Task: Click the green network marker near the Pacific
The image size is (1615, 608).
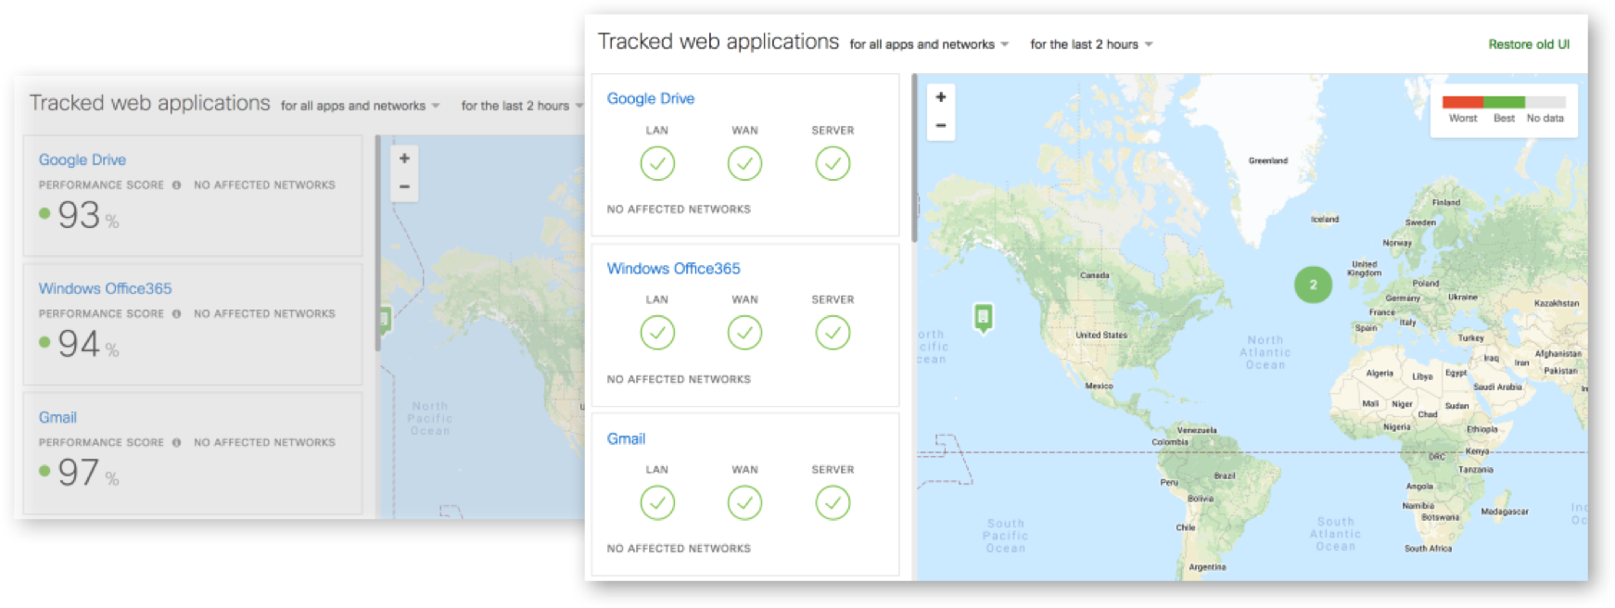Action: tap(984, 318)
